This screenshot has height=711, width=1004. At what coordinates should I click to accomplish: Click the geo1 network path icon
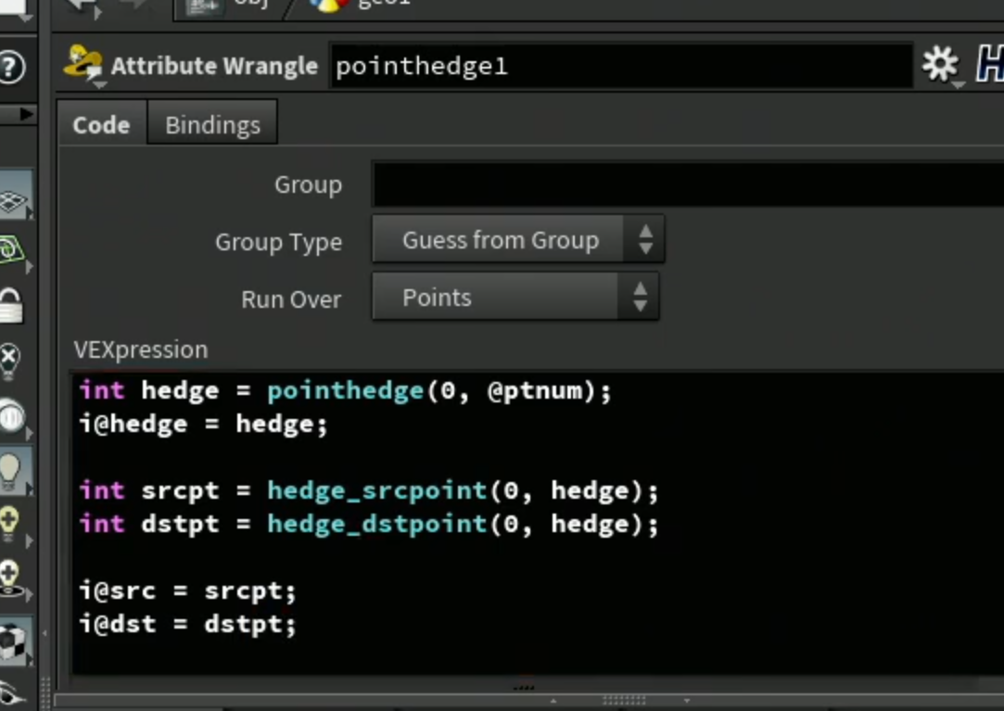tap(328, 6)
